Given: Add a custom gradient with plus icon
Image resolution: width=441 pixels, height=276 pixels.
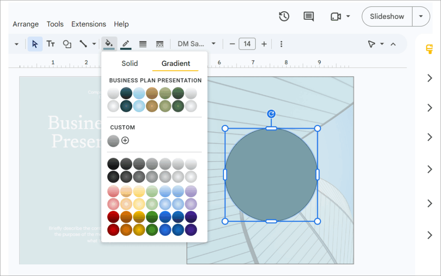Looking at the screenshot, I should (125, 140).
